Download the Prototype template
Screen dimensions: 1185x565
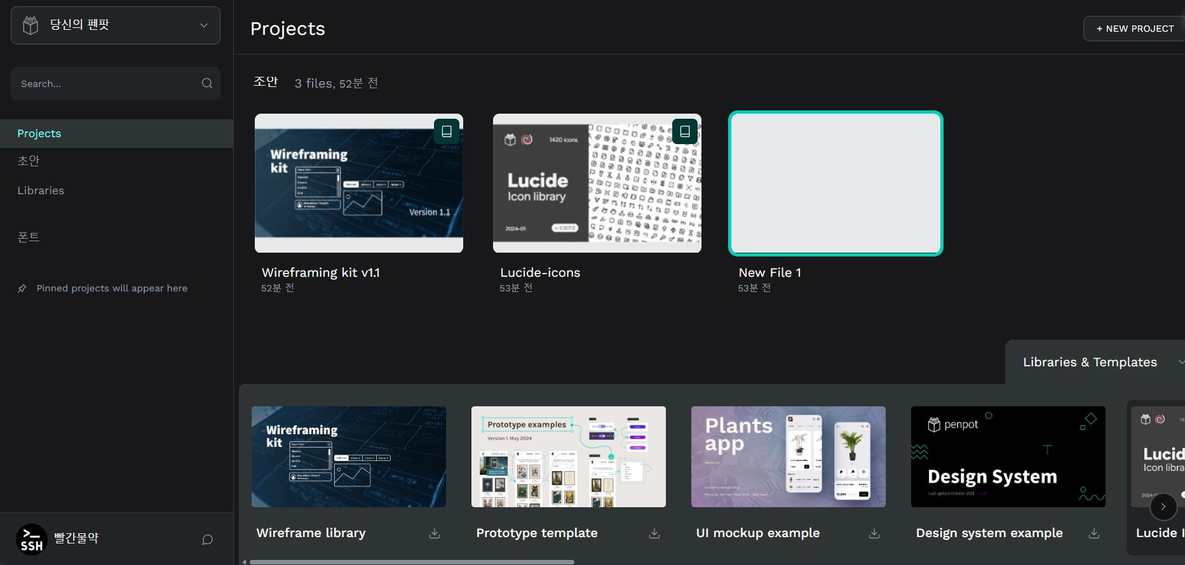(654, 533)
